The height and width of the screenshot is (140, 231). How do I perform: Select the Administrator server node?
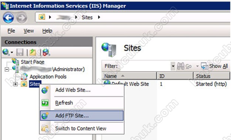click(52, 69)
